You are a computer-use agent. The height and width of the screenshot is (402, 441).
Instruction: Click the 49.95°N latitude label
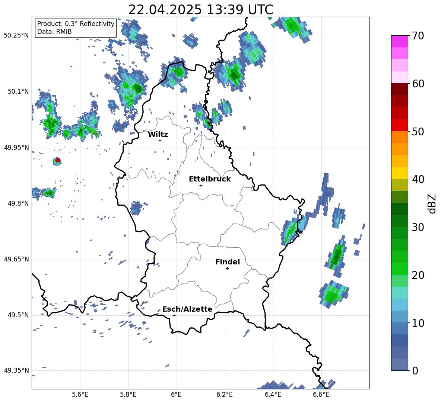tap(16, 147)
